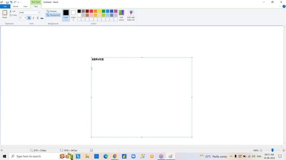Pick the pink color swatch
The image size is (286, 160).
pos(91,15)
